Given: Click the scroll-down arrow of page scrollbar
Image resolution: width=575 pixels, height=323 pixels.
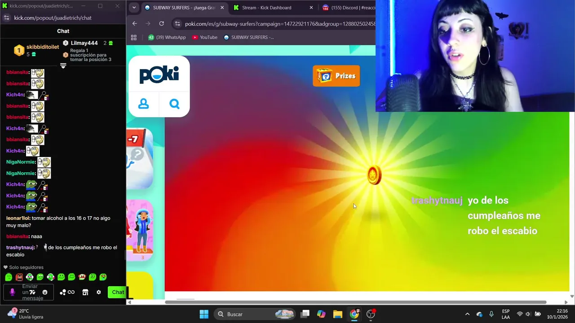Looking at the screenshot, I should 571,296.
